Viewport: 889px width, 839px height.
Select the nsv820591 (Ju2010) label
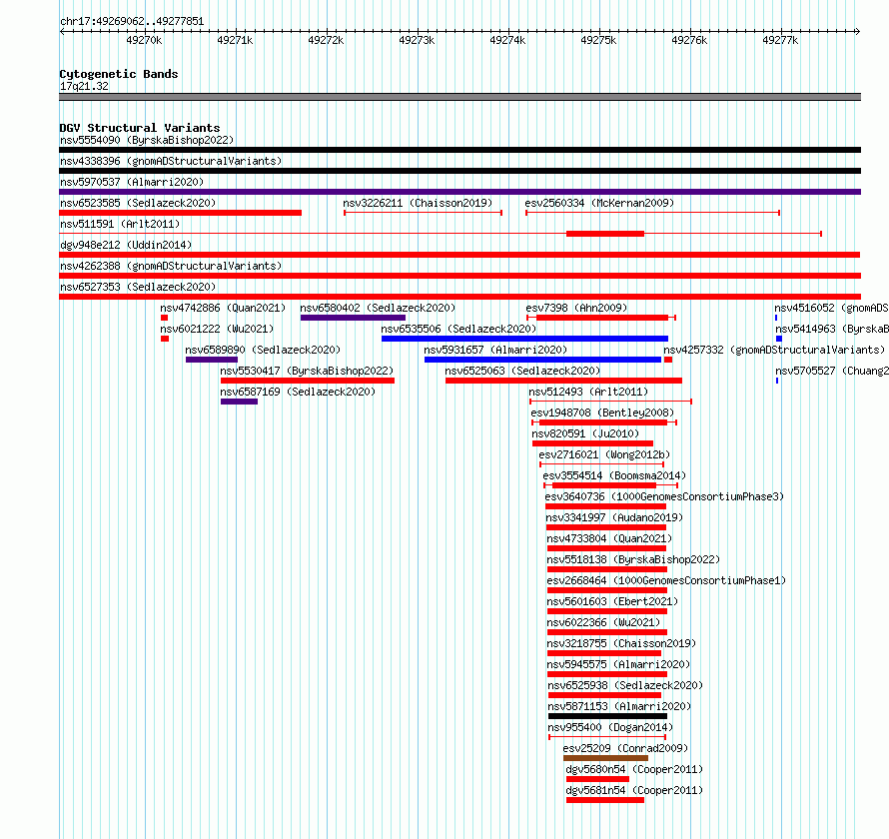(585, 433)
